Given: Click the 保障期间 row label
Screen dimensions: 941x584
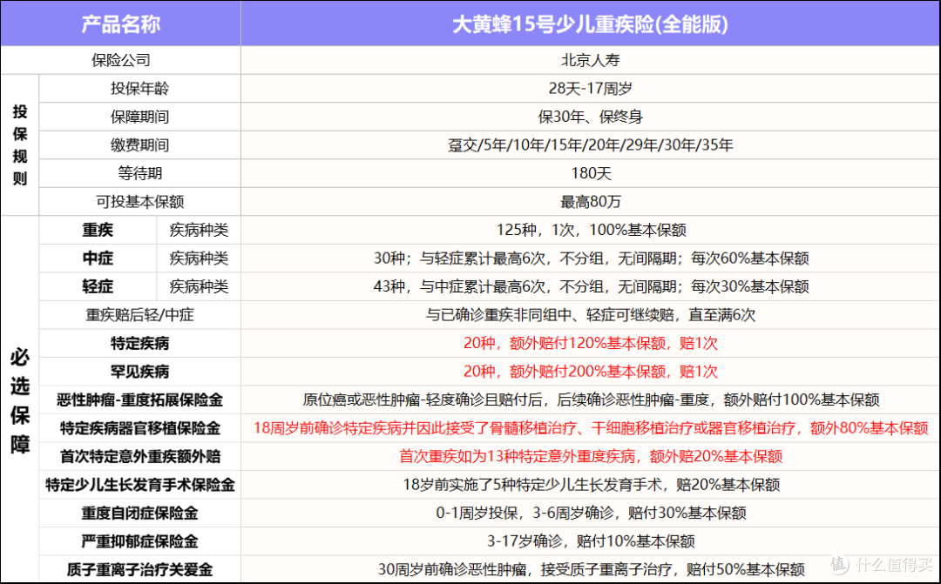Looking at the screenshot, I should pyautogui.click(x=139, y=117).
